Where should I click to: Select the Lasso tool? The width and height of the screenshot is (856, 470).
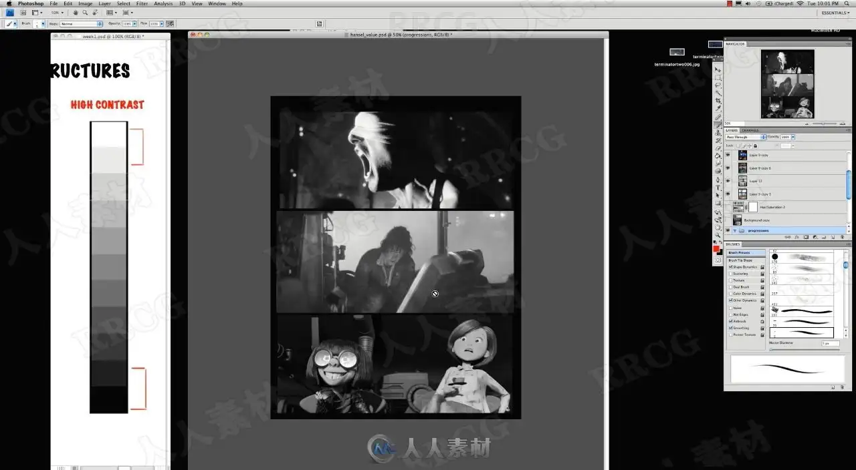pyautogui.click(x=718, y=85)
